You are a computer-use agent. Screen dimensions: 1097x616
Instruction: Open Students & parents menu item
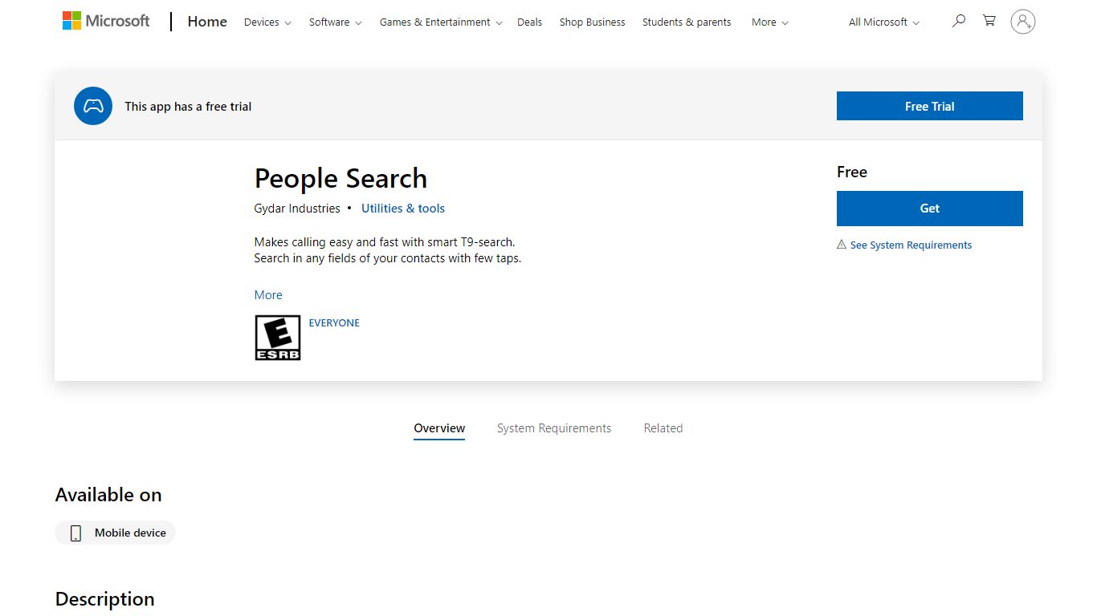(x=687, y=22)
